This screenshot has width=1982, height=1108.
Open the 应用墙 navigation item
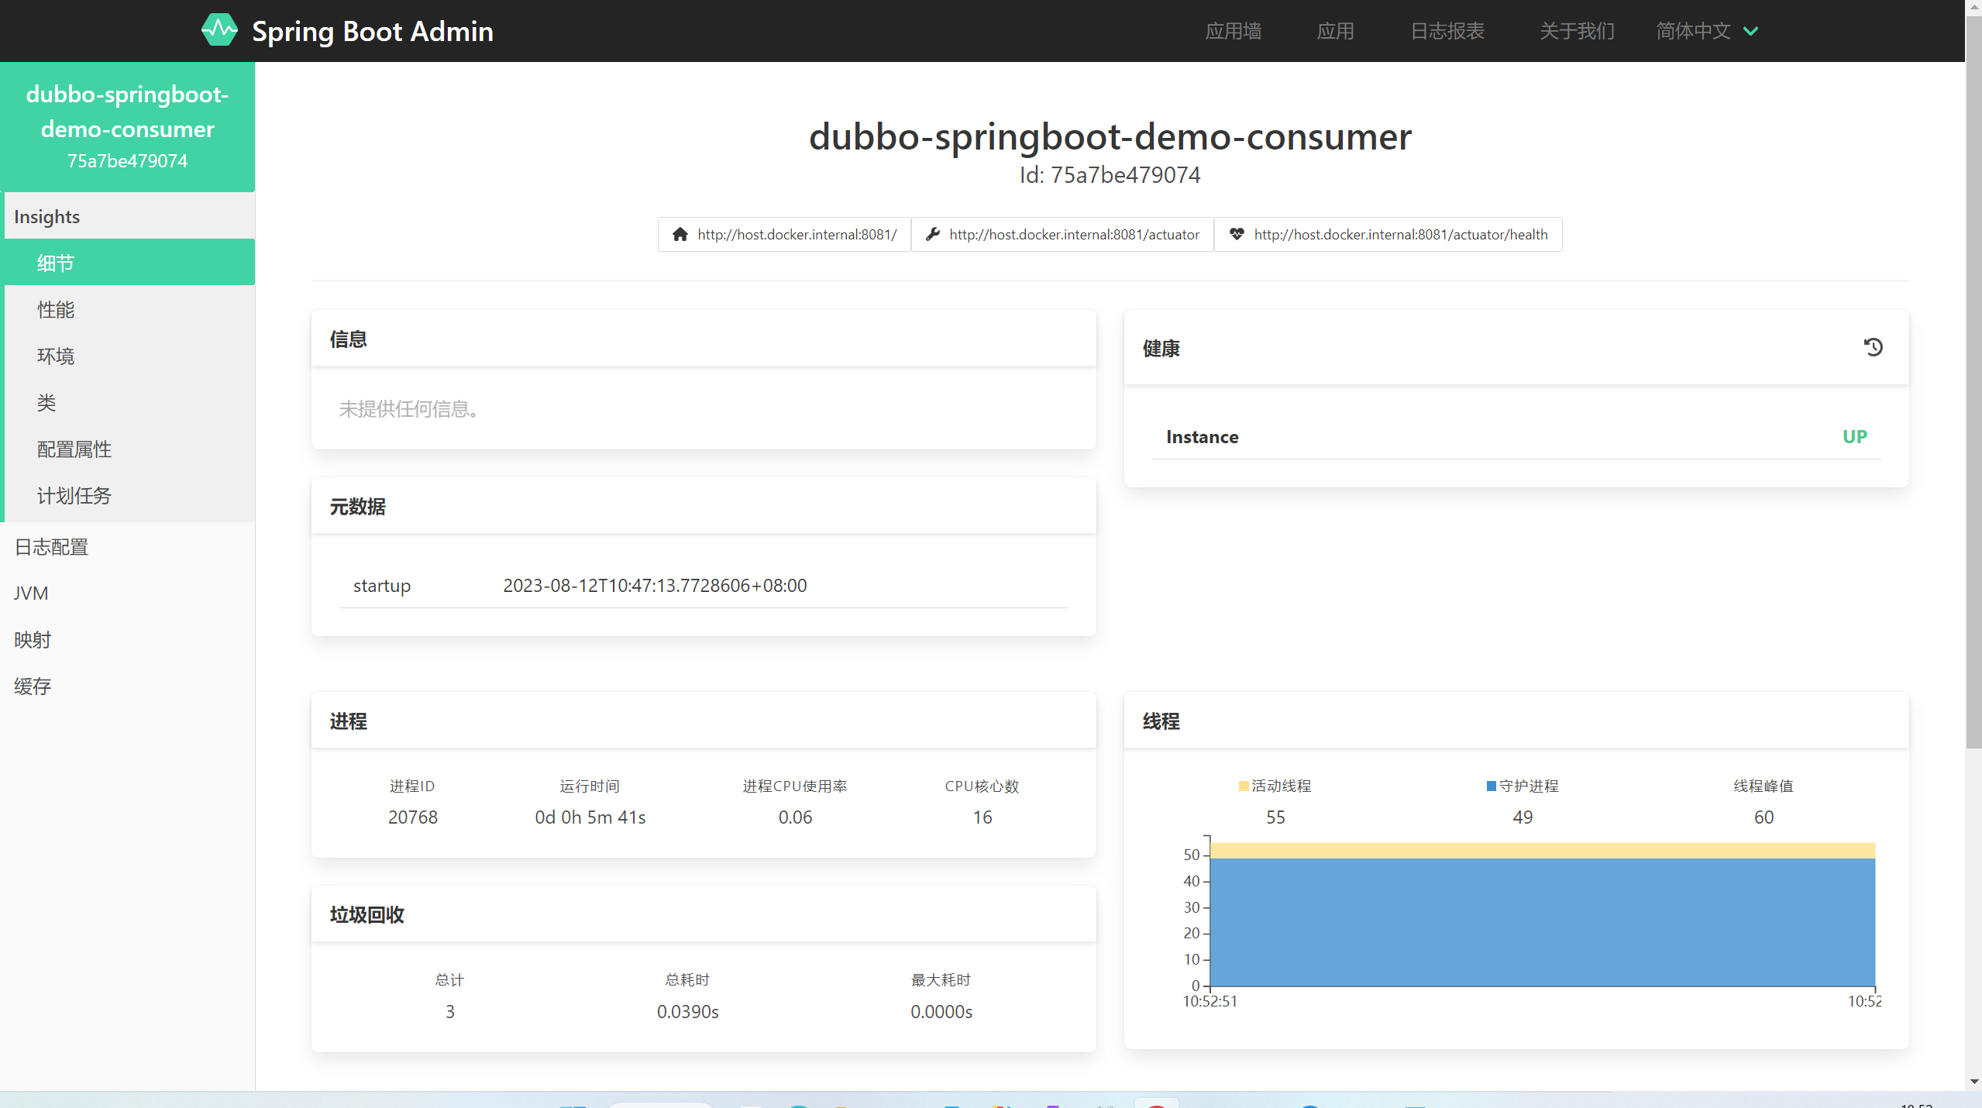1232,31
